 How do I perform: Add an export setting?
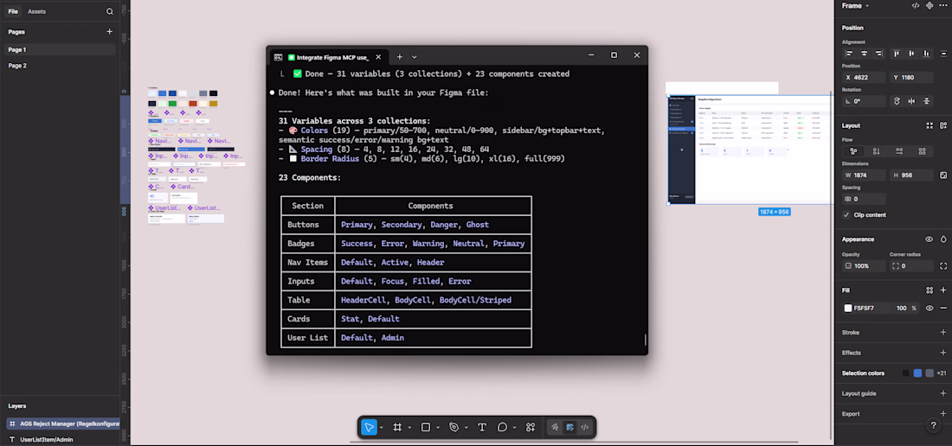(942, 414)
